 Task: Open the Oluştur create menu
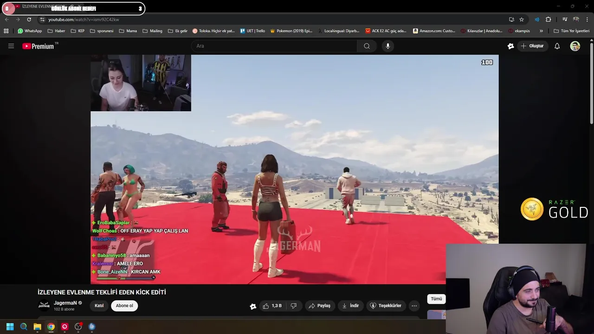(532, 46)
